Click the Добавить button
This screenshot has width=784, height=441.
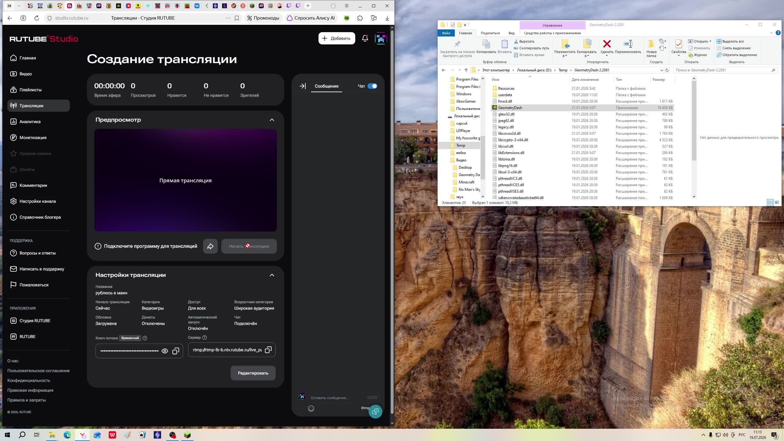click(337, 38)
